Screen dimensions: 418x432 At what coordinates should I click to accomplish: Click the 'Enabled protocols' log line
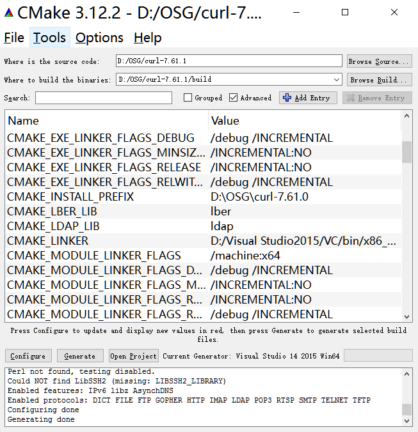click(189, 400)
